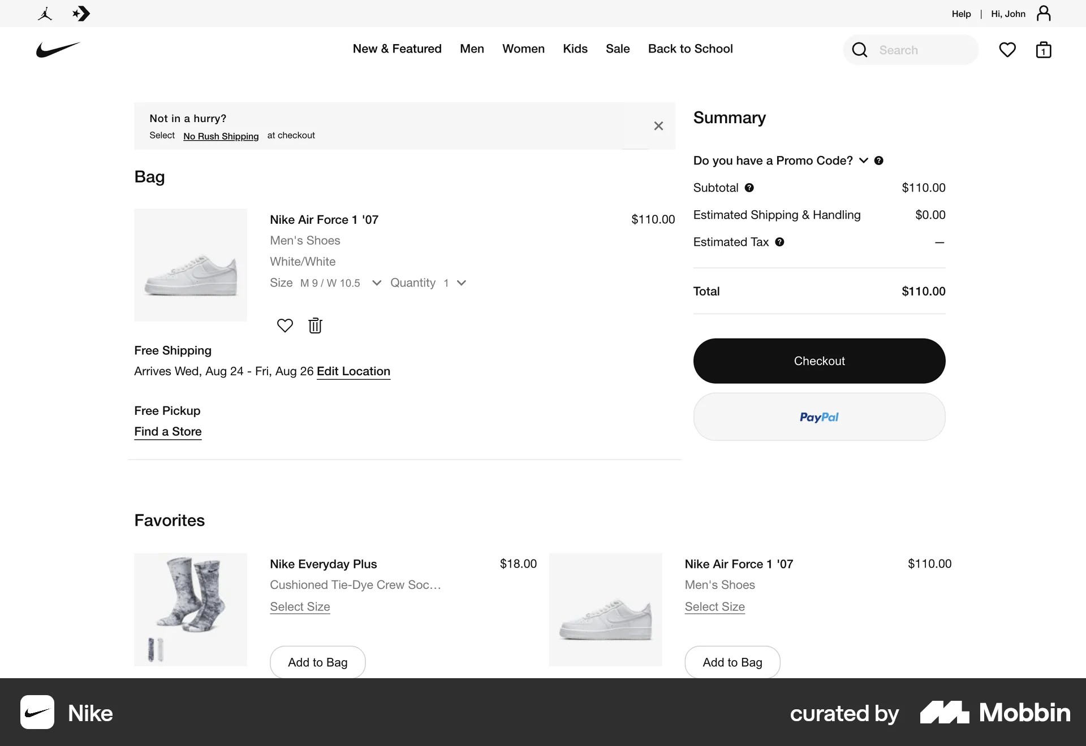Click the Edit Location link
The width and height of the screenshot is (1086, 746).
pyautogui.click(x=353, y=372)
